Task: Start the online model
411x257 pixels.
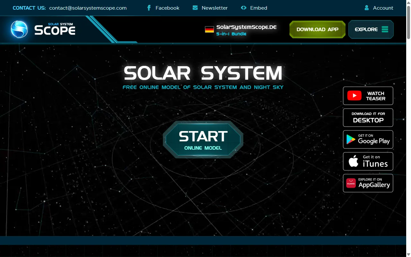Action: 203,139
